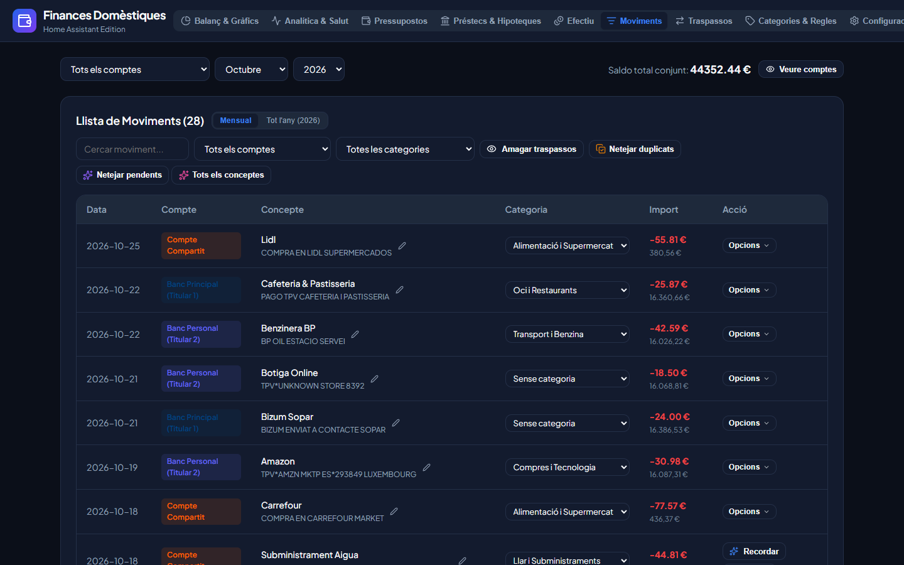This screenshot has width=904, height=565.
Task: Expand Opcions menu for Lidl row
Action: 749,245
